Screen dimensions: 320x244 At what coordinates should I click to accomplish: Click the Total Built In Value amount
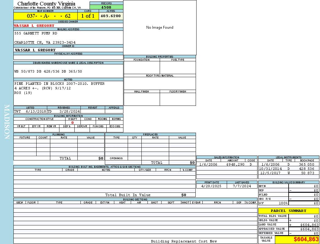183,195
